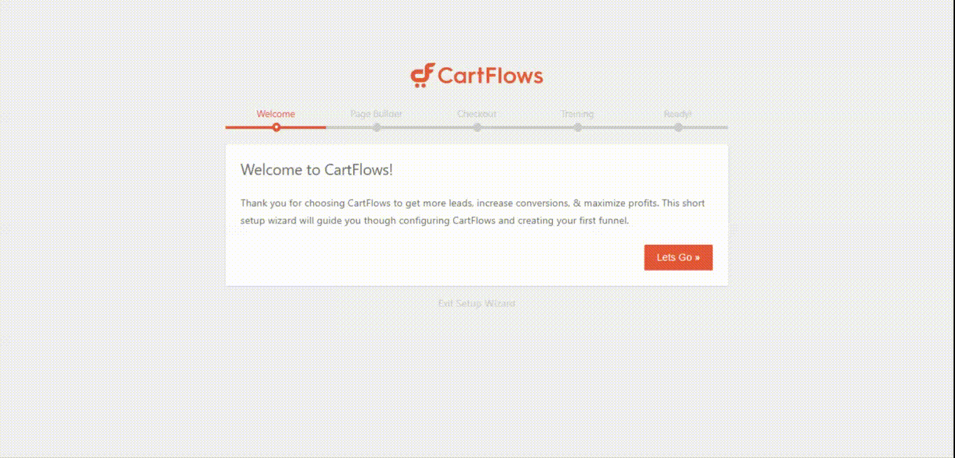Select the Welcome step label

(x=275, y=114)
